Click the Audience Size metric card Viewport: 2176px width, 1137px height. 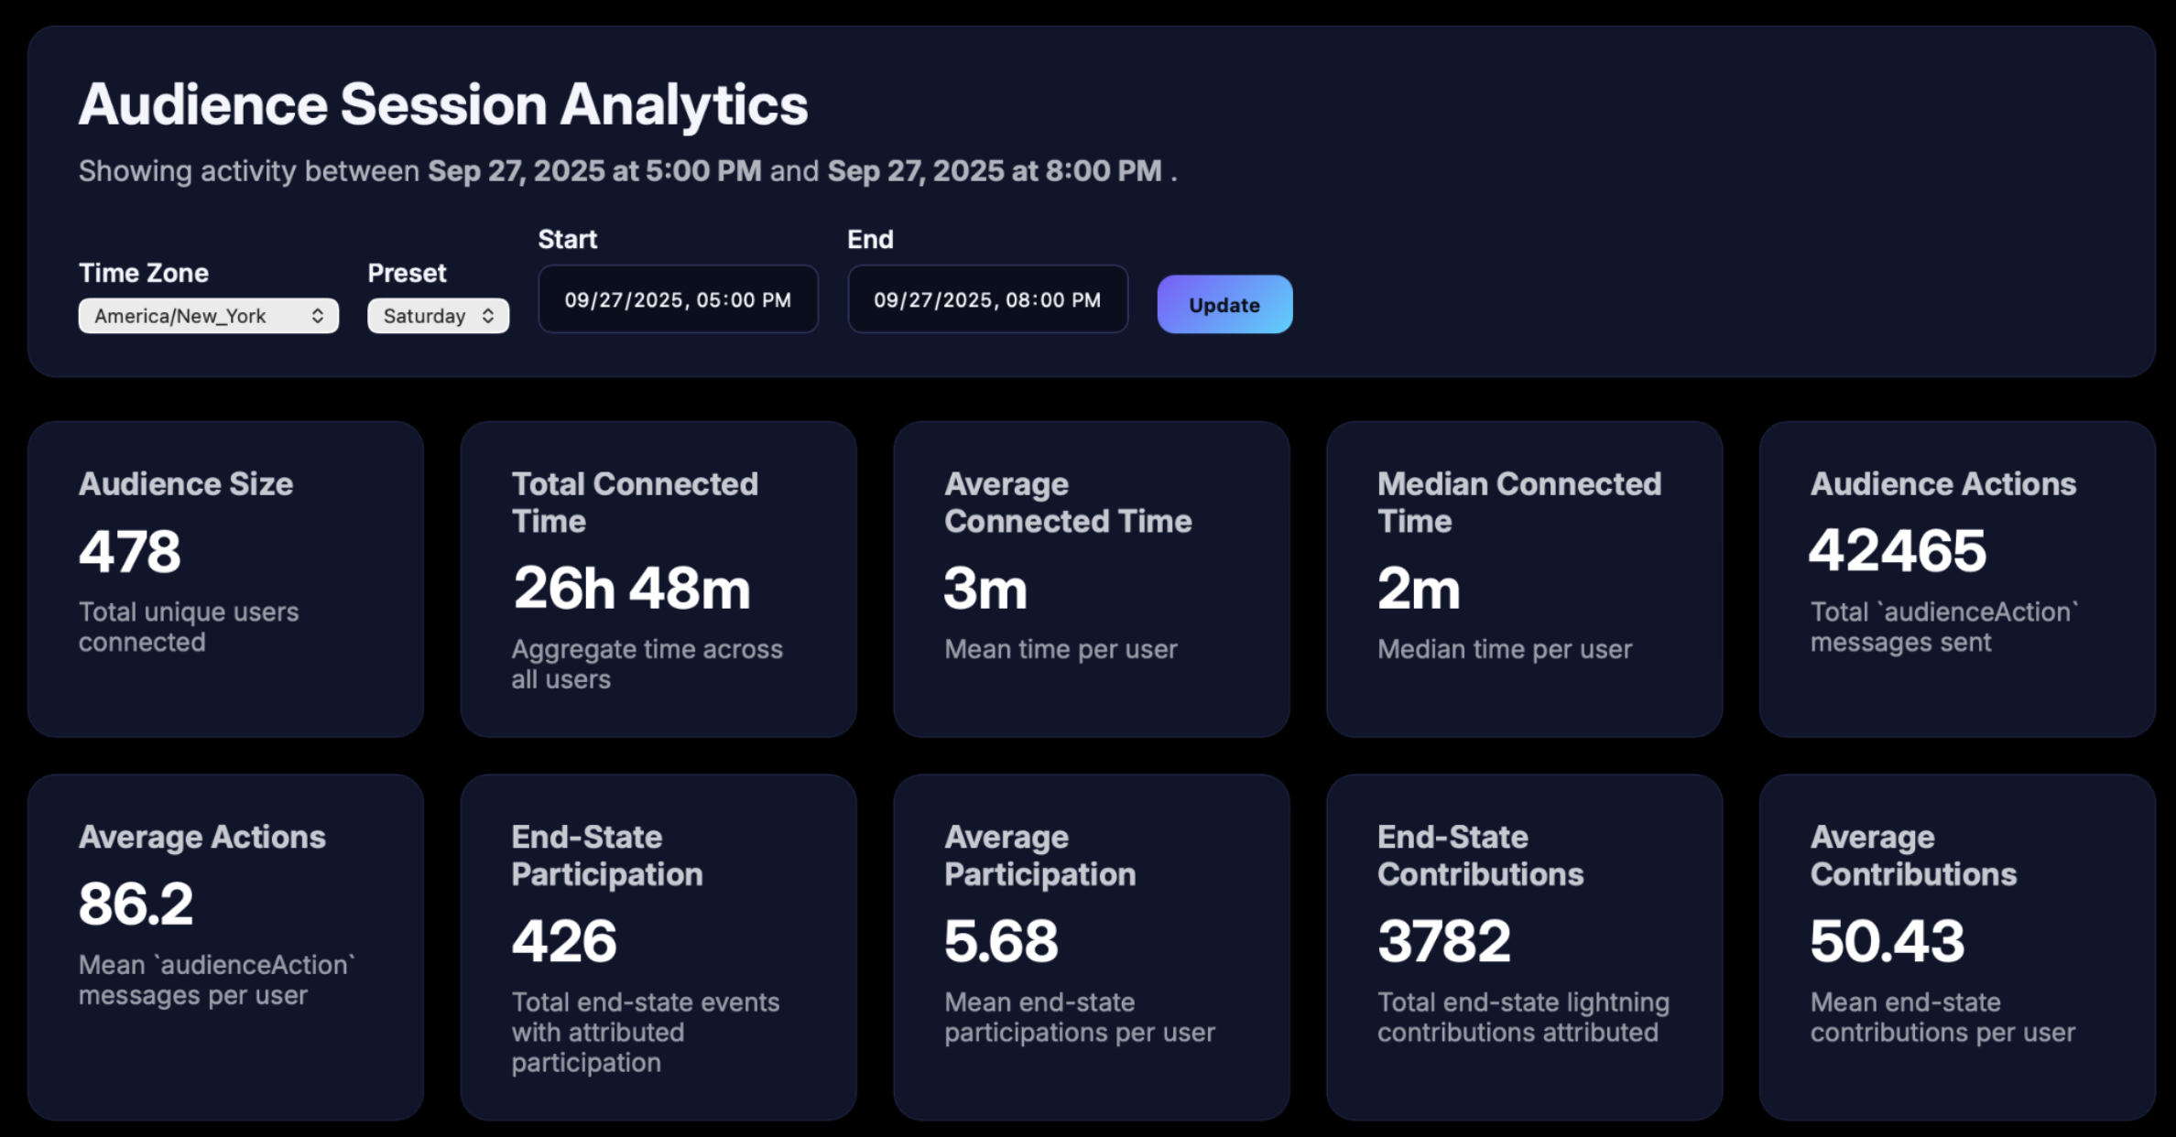click(x=225, y=579)
